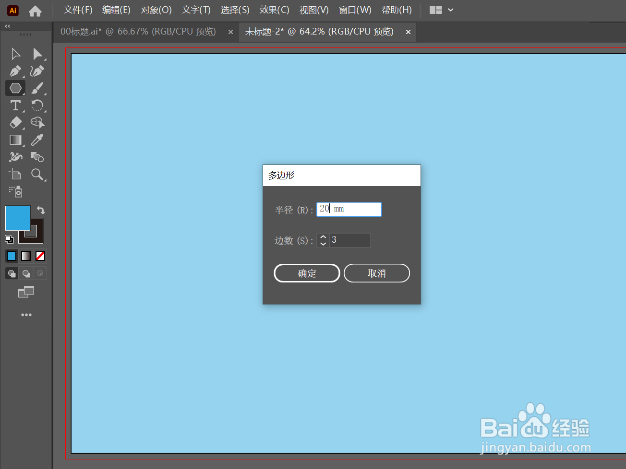Set fill to None
626x469 pixels.
[40, 256]
